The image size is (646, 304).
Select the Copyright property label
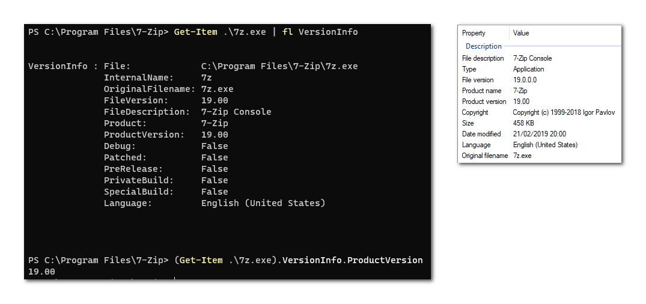[x=475, y=112]
